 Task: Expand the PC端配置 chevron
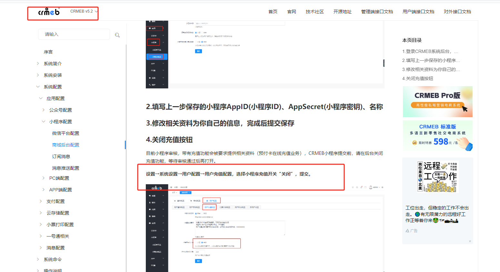(x=44, y=178)
